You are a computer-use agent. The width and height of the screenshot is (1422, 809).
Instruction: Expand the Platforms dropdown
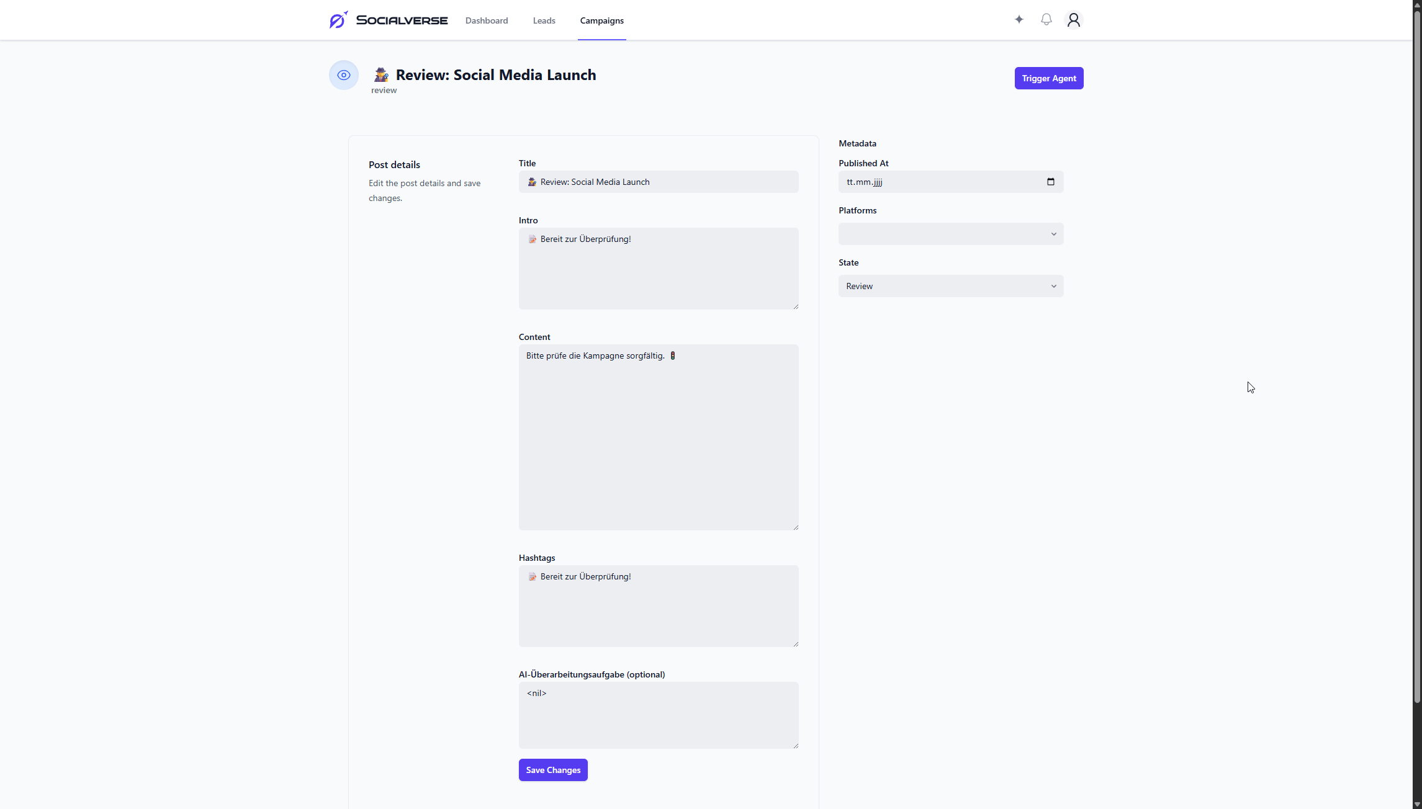[950, 234]
